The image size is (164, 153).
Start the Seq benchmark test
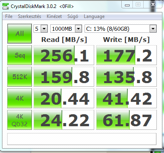[20, 55]
